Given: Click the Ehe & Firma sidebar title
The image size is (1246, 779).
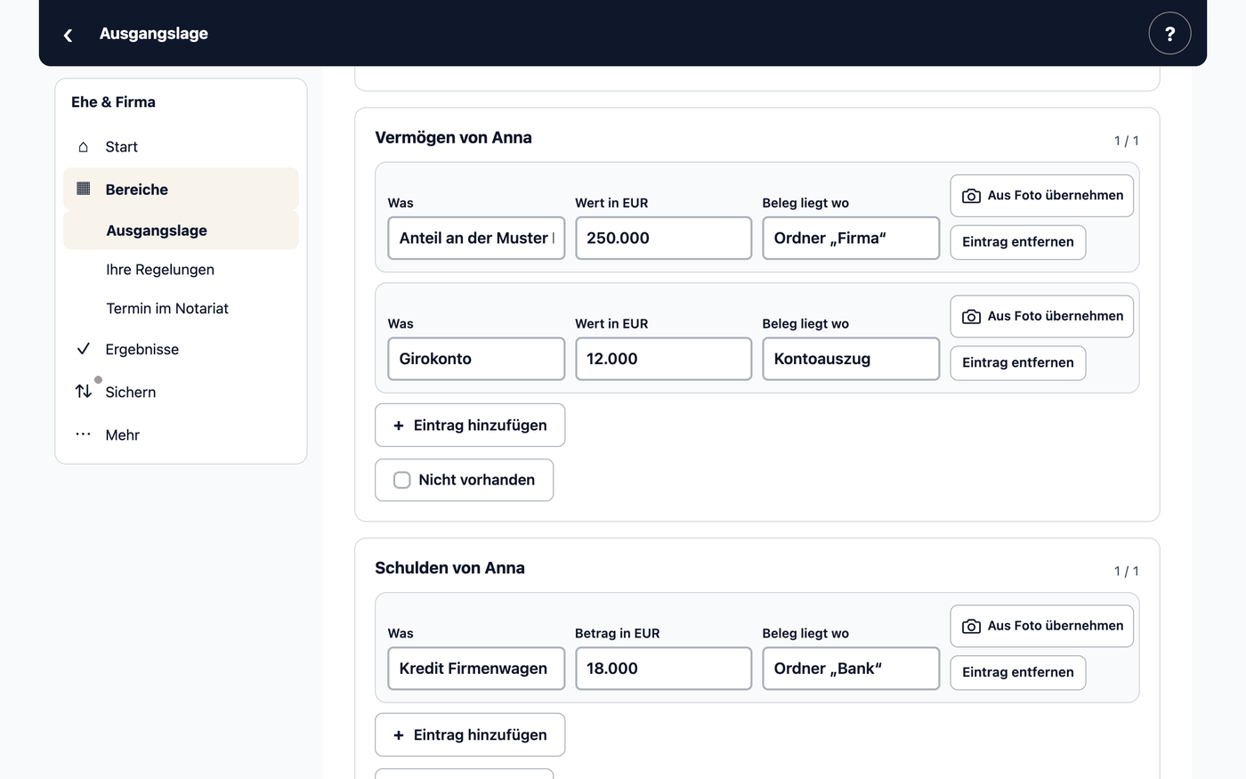Looking at the screenshot, I should 113,102.
